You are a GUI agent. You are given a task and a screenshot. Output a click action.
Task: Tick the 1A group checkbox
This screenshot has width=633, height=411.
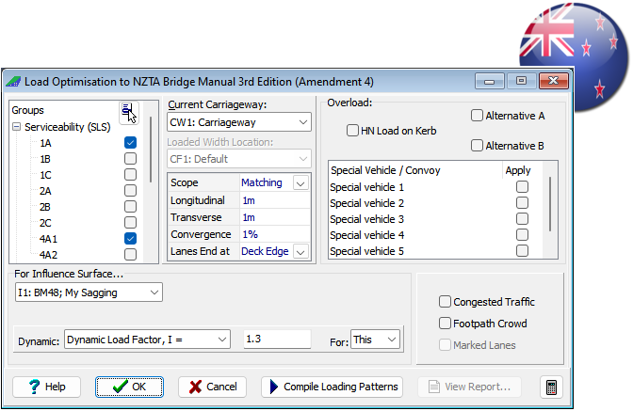[x=130, y=143]
